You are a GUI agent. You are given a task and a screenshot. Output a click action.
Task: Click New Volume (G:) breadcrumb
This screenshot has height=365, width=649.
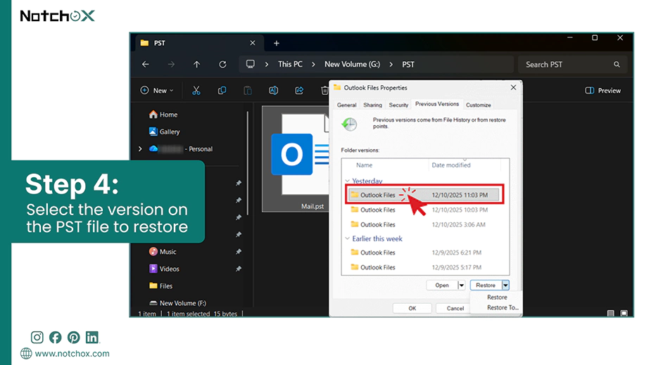[x=352, y=65]
